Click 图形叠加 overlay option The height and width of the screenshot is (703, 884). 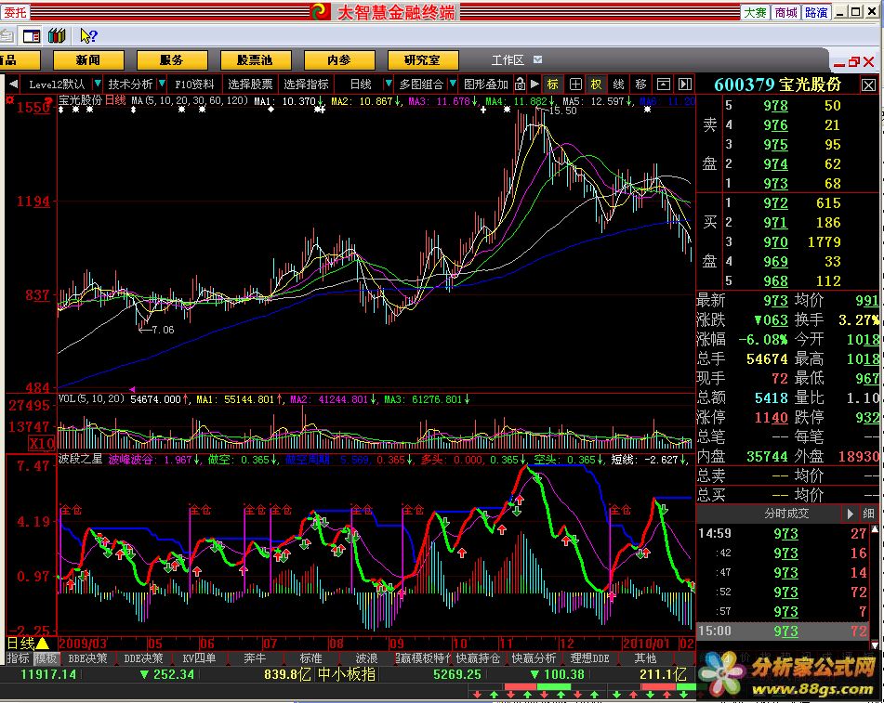tap(486, 84)
